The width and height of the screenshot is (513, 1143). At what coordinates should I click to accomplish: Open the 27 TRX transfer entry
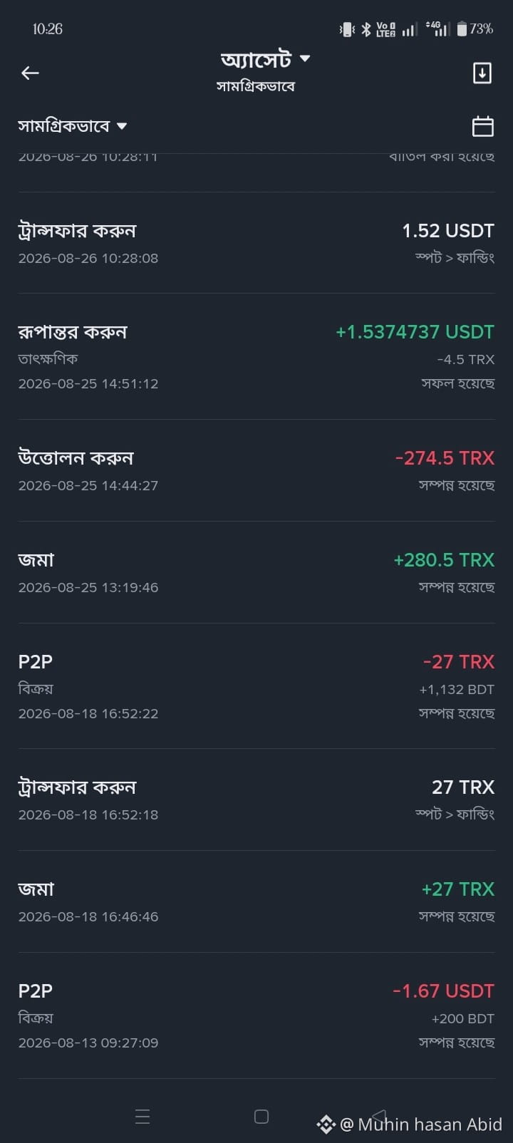point(256,800)
